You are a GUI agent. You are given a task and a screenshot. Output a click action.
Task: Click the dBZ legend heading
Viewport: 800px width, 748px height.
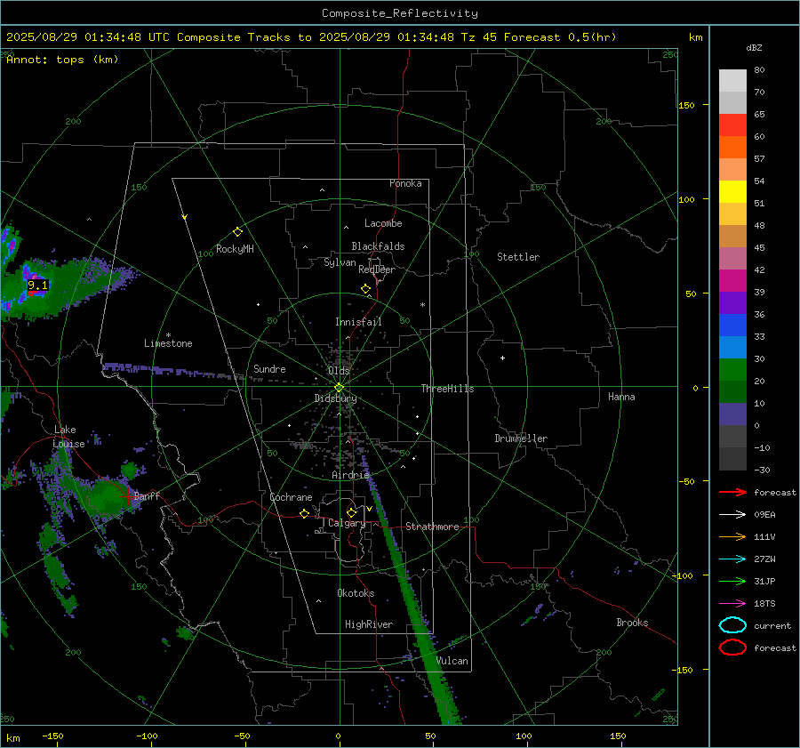tap(754, 47)
